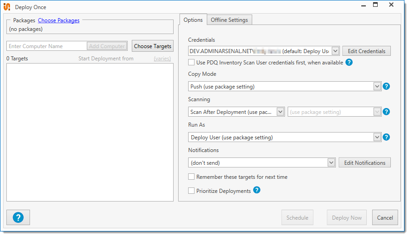
Task: Expand the Credentials dropdown
Action: click(x=335, y=51)
